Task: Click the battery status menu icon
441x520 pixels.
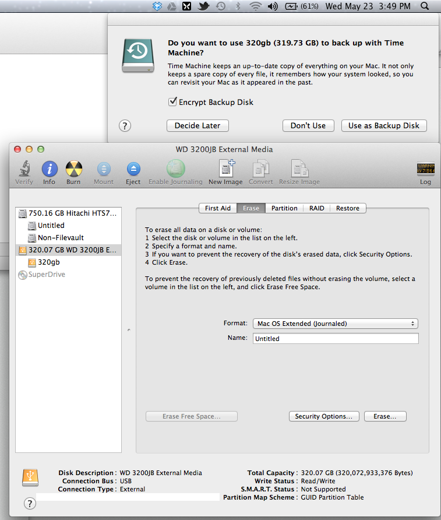Action: coord(302,6)
